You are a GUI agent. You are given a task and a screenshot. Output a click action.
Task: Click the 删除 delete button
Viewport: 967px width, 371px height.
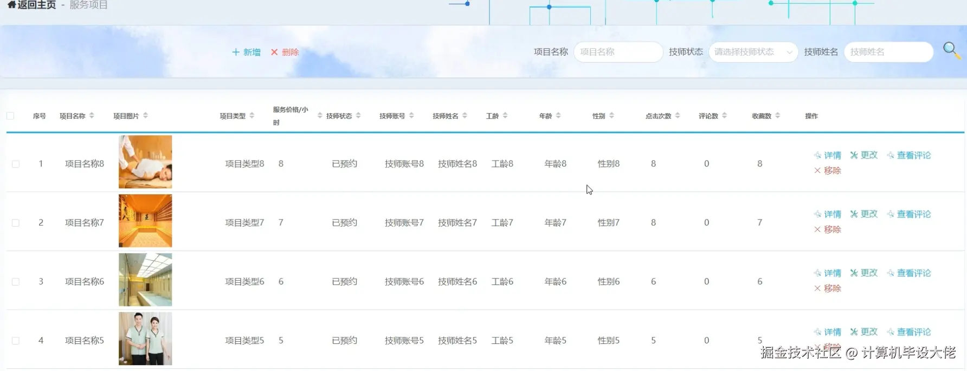pos(285,52)
